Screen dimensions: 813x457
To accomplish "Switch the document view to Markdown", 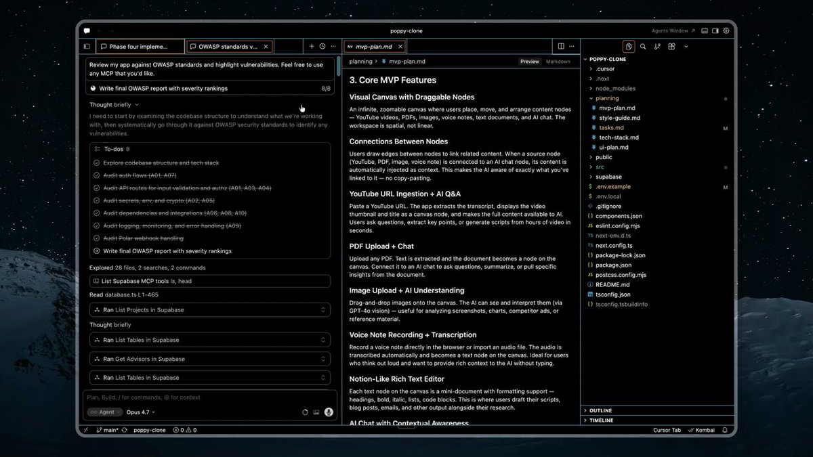I will tap(558, 62).
